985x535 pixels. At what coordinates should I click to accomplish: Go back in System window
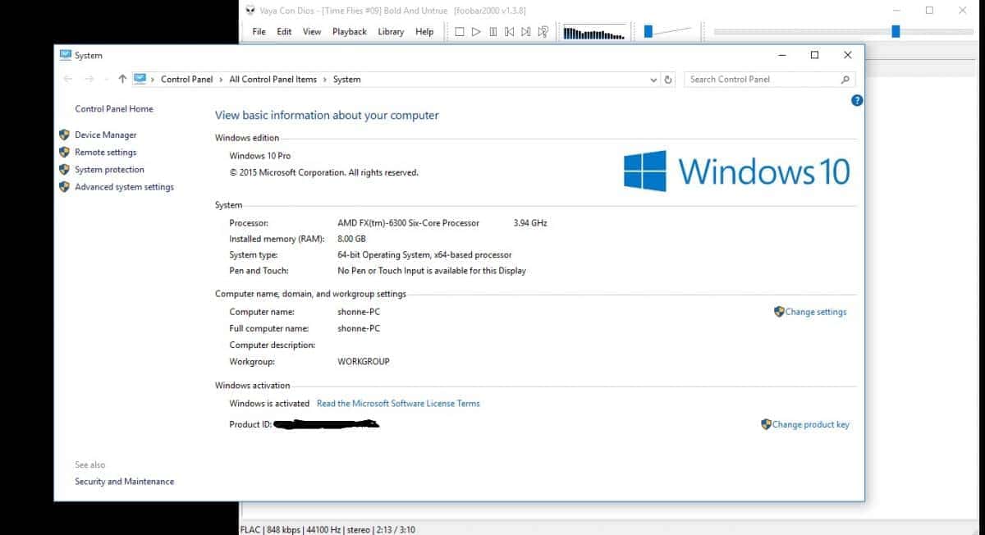[67, 80]
